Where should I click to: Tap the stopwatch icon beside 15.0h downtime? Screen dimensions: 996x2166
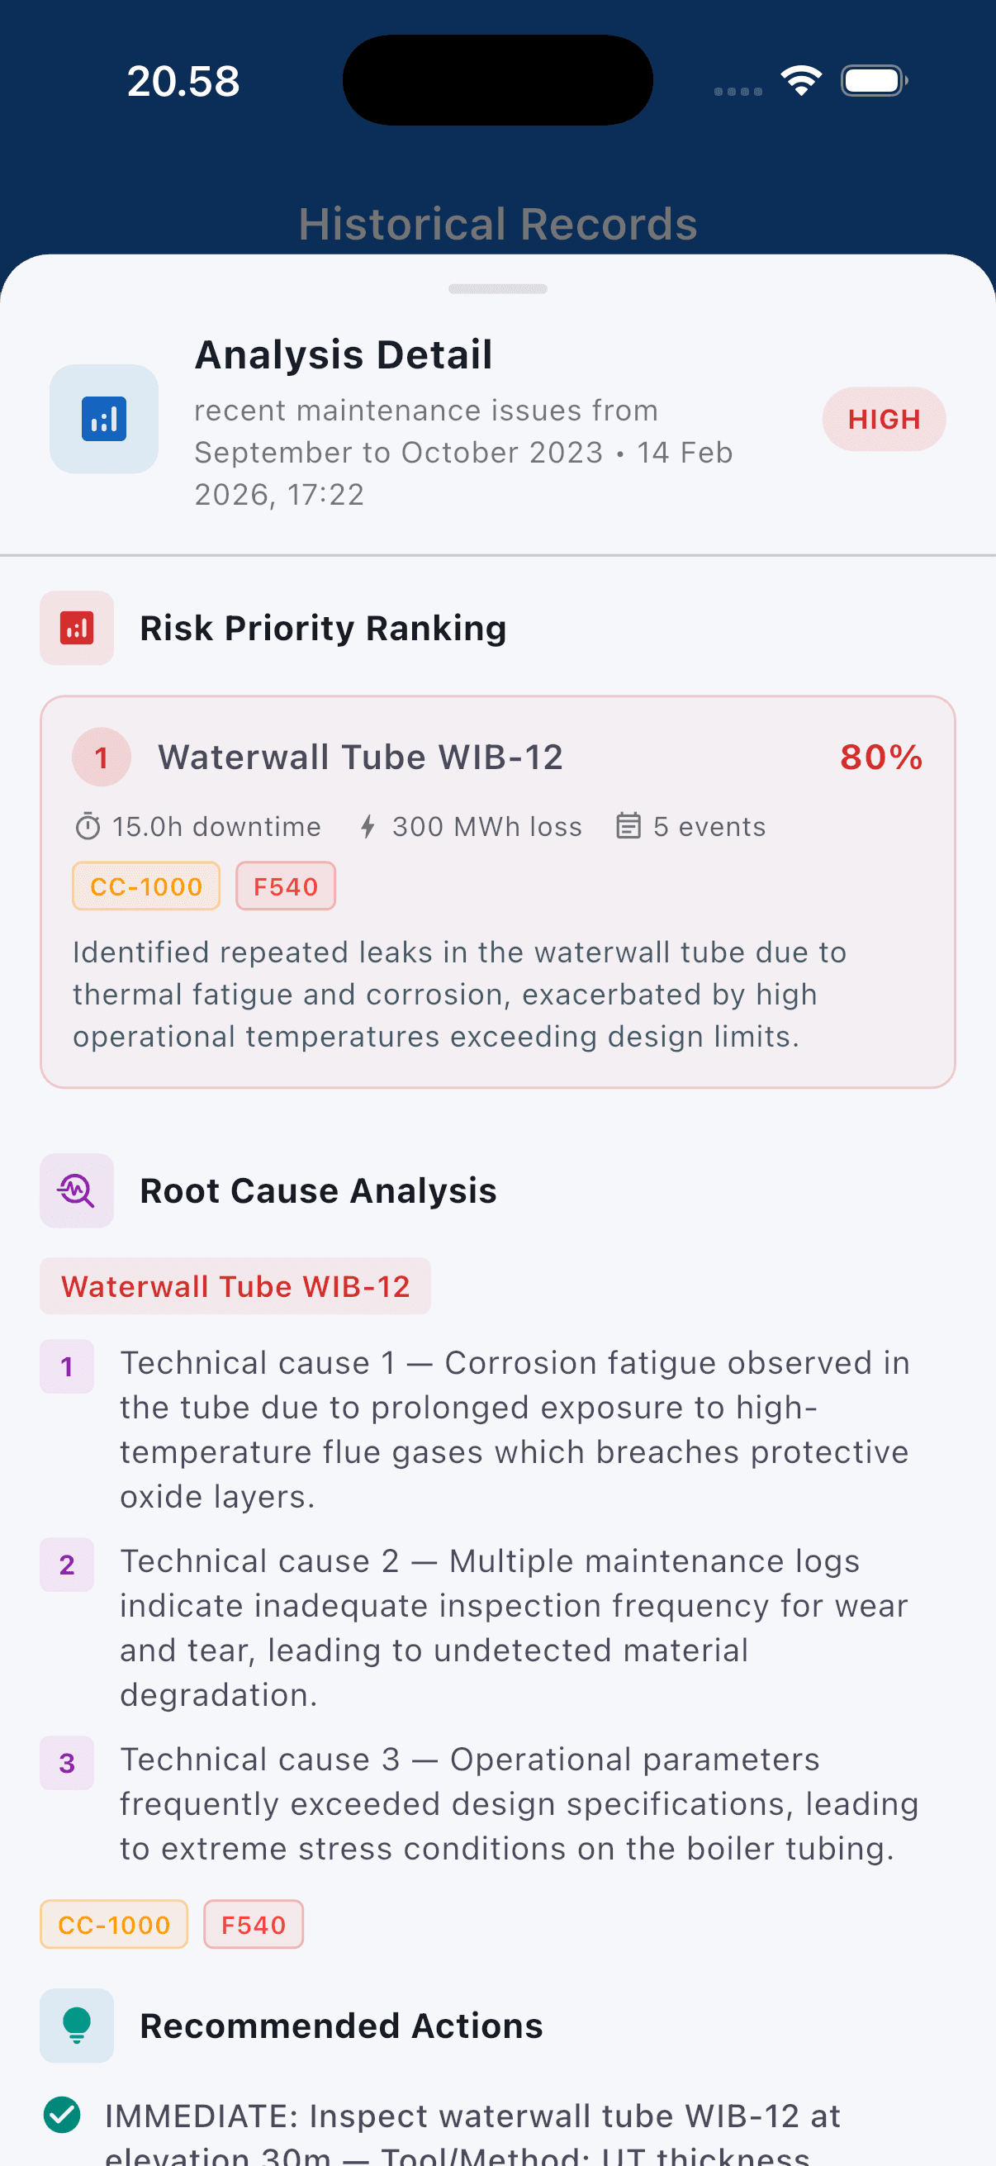(x=88, y=827)
